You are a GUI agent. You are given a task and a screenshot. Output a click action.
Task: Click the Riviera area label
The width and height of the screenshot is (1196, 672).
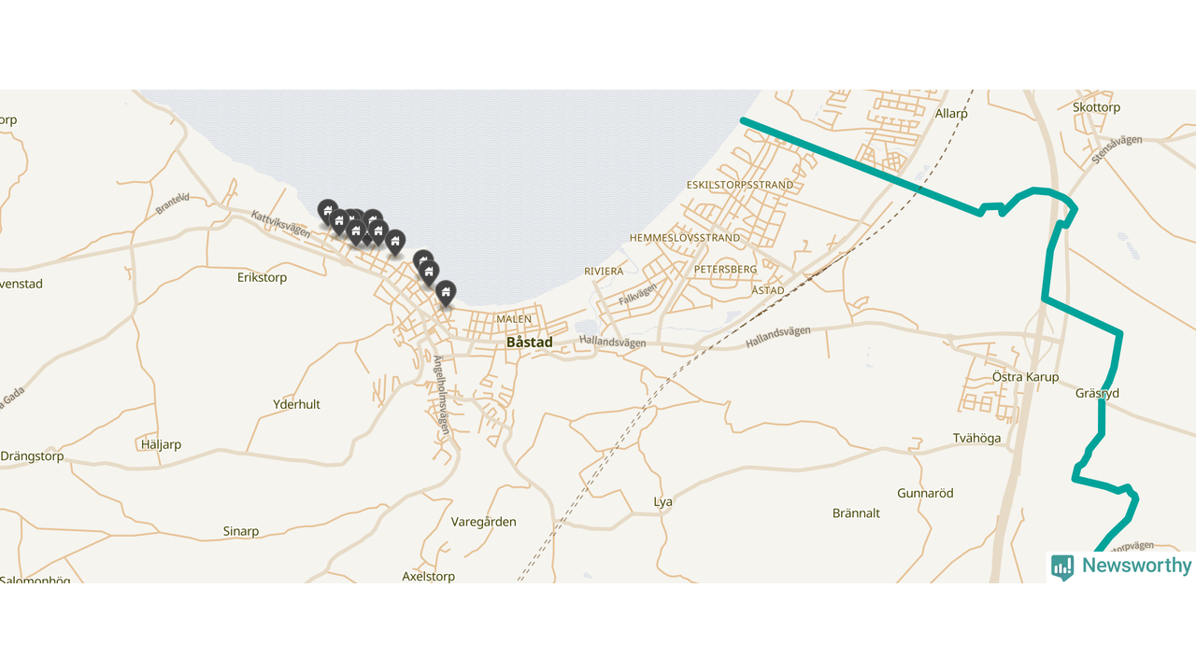point(604,271)
